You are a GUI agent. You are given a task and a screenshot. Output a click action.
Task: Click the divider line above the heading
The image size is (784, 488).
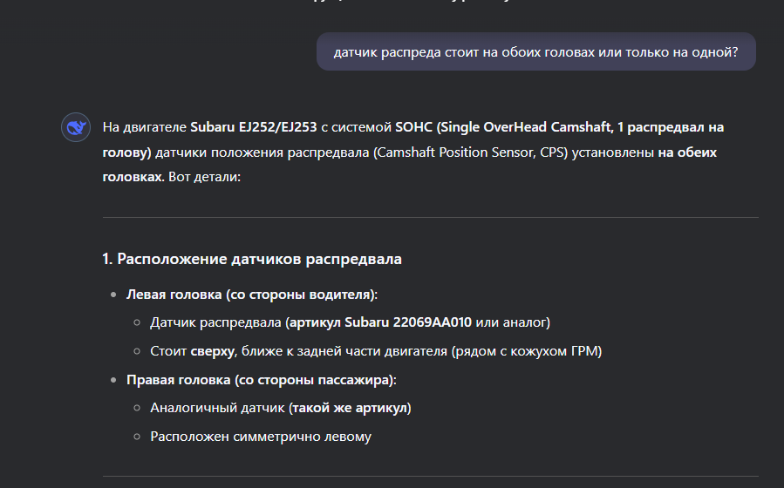coord(431,217)
